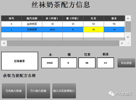Screen dimensions: 136x100
Task: Click the 配方名称 column header
Action: pos(32,18)
